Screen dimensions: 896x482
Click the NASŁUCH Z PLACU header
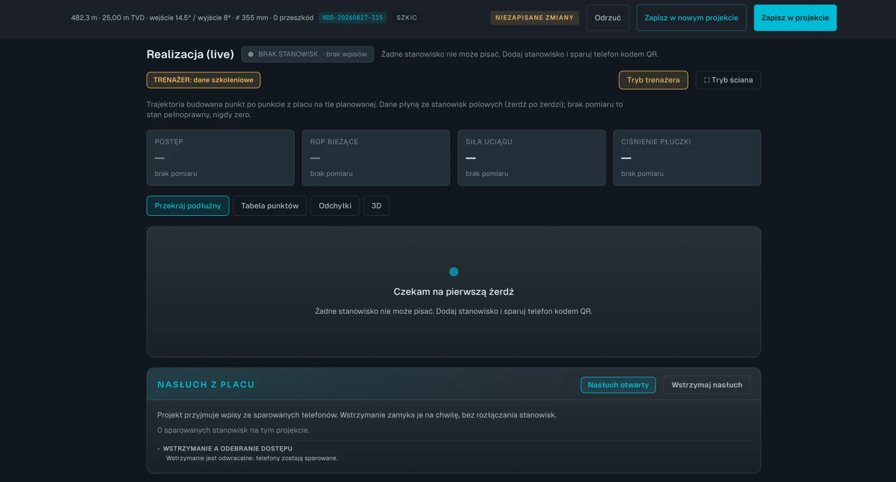(206, 384)
